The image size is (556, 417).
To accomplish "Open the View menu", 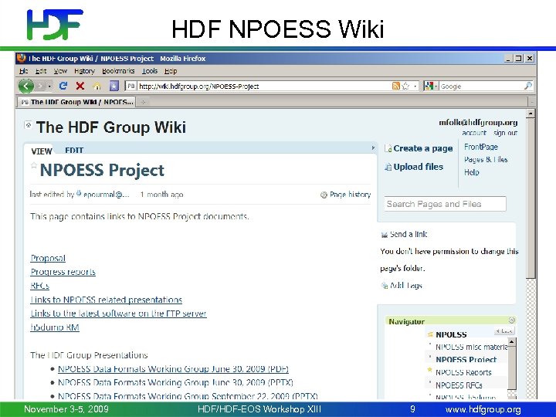I will pyautogui.click(x=60, y=71).
